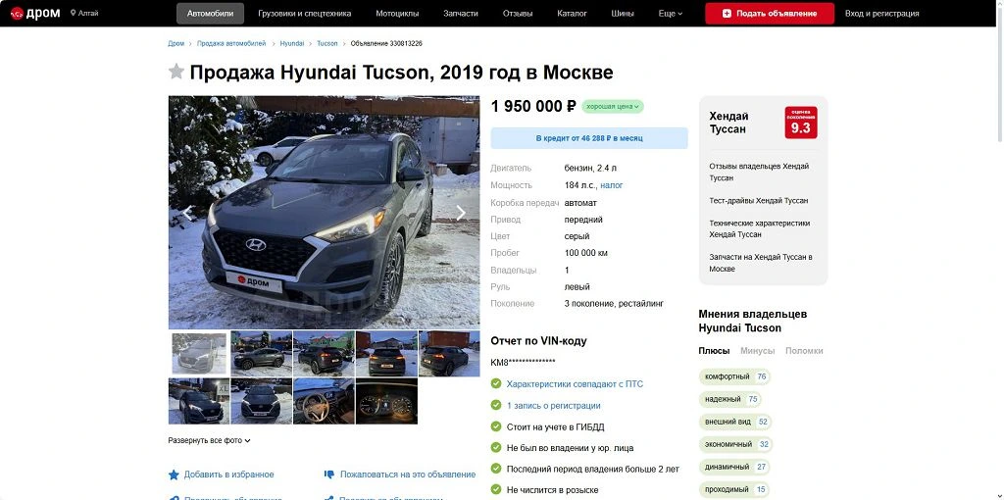Viewport: 1004px width, 500px height.
Task: Go to Запчасти section
Action: pyautogui.click(x=461, y=13)
